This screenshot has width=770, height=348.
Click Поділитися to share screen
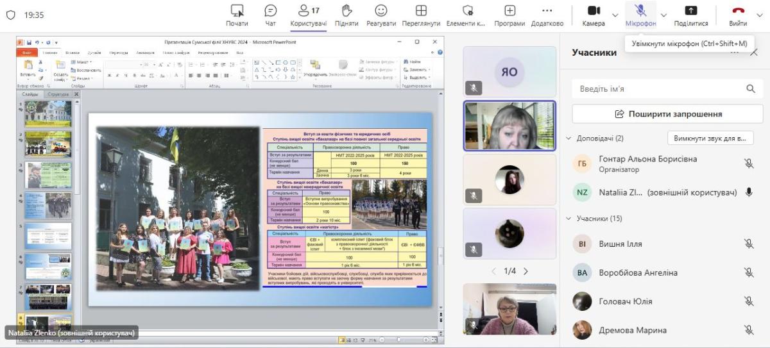(691, 15)
